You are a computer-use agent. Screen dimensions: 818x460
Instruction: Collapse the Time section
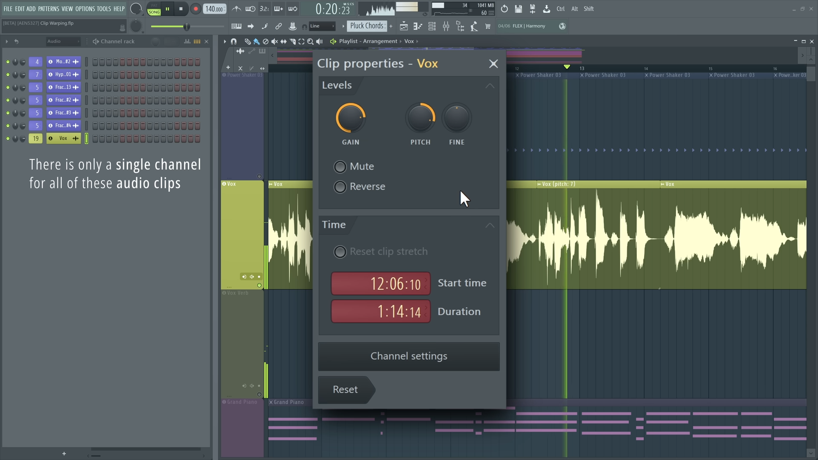point(490,225)
